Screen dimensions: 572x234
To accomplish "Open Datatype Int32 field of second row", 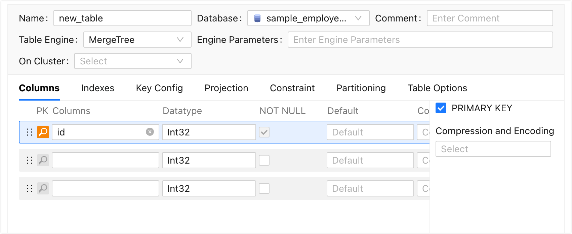I will point(209,160).
